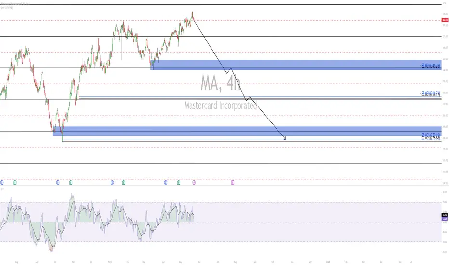
Task: Click the dividend marker at January 2023
Action: click(112, 182)
